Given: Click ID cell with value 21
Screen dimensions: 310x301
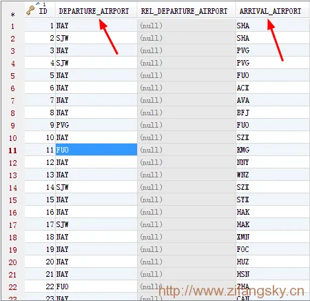Looking at the screenshot, I should pyautogui.click(x=40, y=274).
